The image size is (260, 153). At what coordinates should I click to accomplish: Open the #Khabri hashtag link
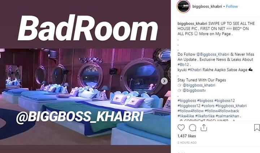pyautogui.click(x=195, y=70)
